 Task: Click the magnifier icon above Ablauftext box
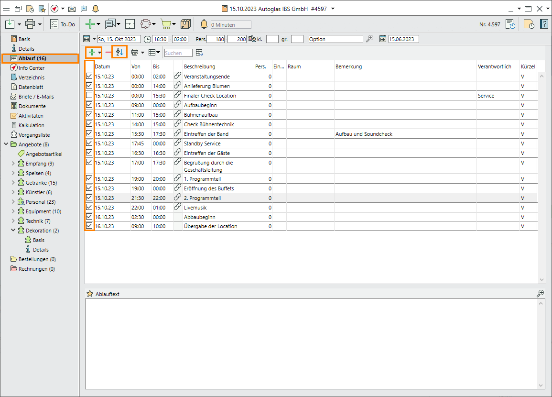point(540,294)
